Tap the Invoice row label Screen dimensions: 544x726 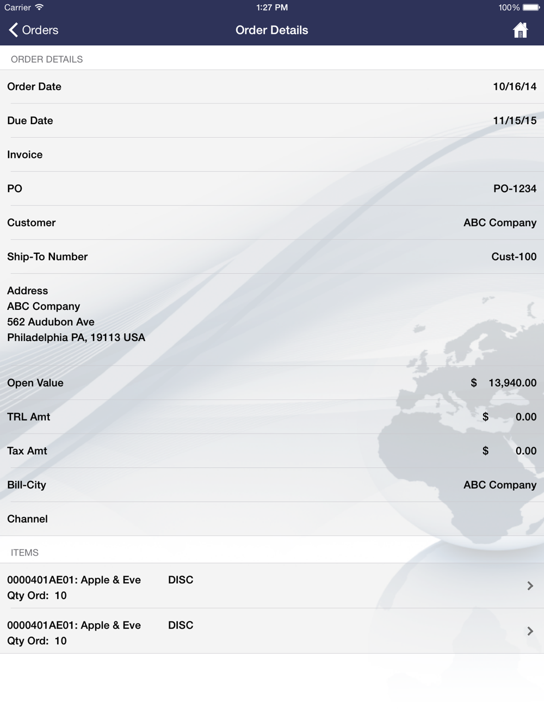[x=25, y=155]
